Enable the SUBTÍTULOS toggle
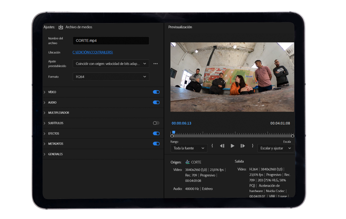 pyautogui.click(x=156, y=123)
